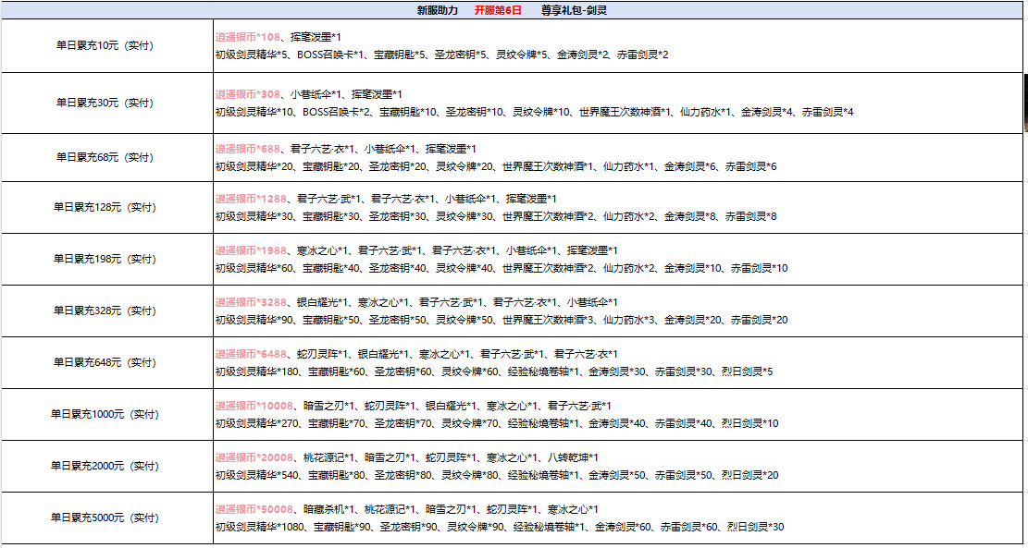1028x548 pixels.
Task: Select the 单日累充2000元 (实付) tier cell
Action: pyautogui.click(x=105, y=467)
